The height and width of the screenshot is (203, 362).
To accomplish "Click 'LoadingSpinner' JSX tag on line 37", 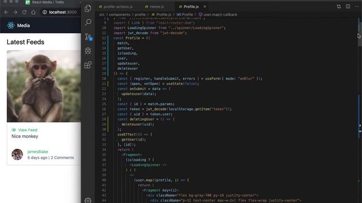I will [x=146, y=165].
